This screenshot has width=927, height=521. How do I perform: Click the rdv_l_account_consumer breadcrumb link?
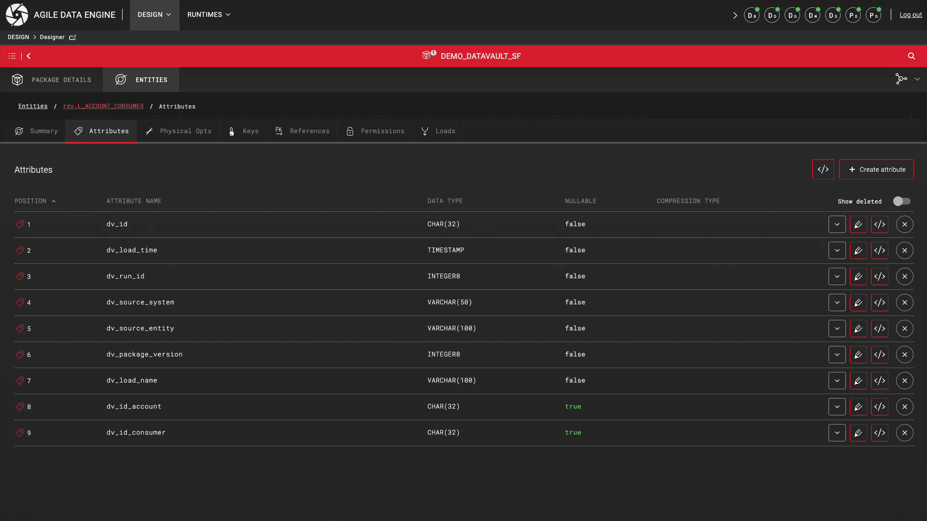coord(103,106)
